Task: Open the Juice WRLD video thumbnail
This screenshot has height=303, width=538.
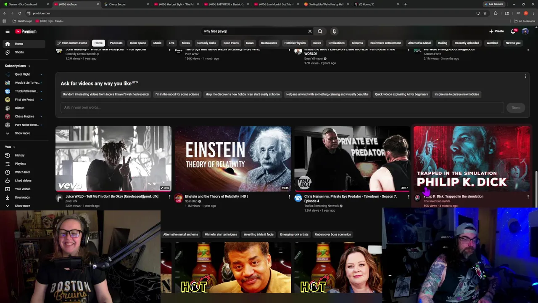Action: 113,159
